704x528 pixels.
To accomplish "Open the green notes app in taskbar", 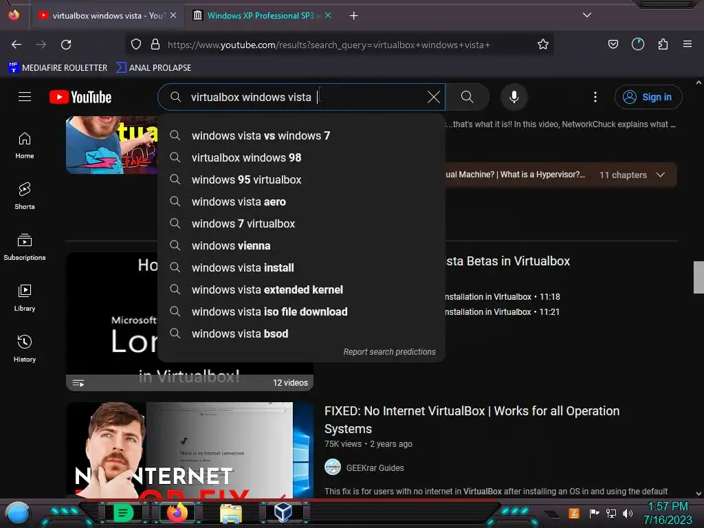I will (123, 513).
